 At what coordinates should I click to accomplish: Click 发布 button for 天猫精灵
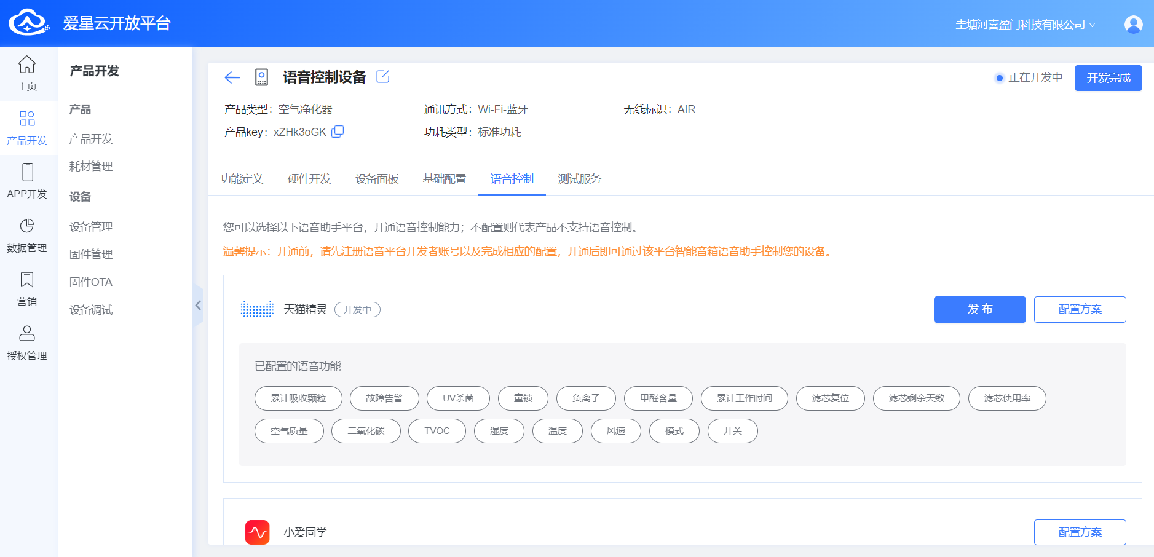pyautogui.click(x=979, y=309)
